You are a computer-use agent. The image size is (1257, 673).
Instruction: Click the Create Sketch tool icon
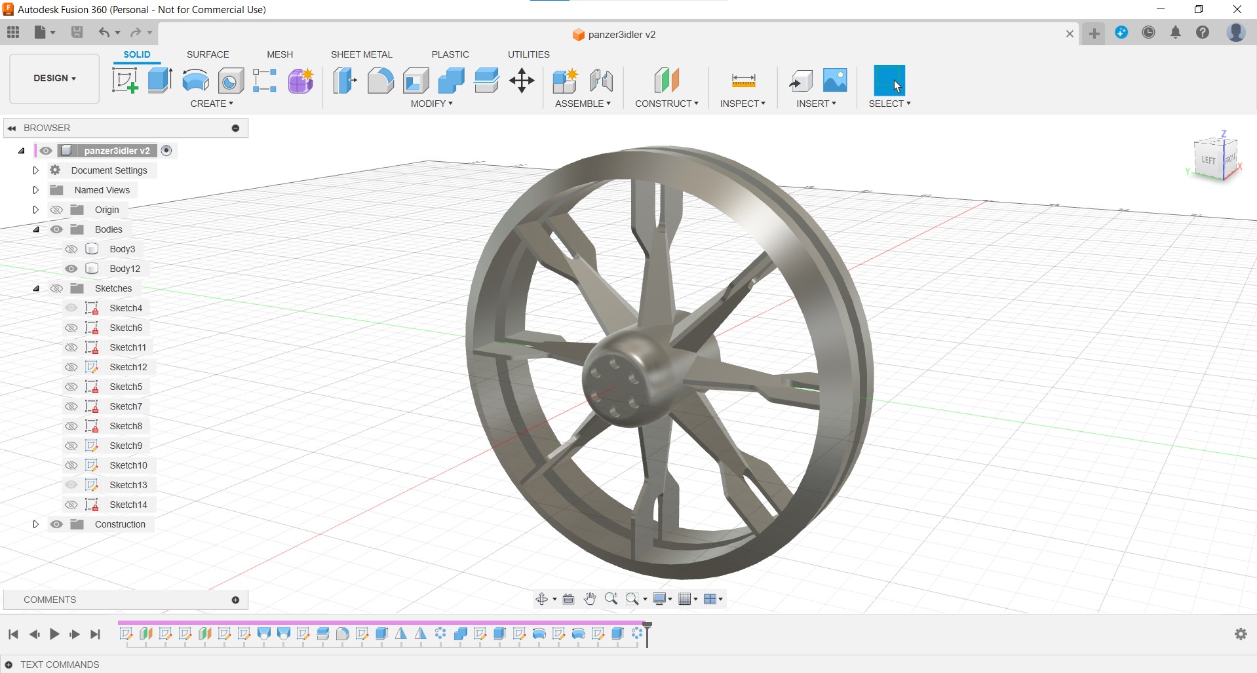125,81
